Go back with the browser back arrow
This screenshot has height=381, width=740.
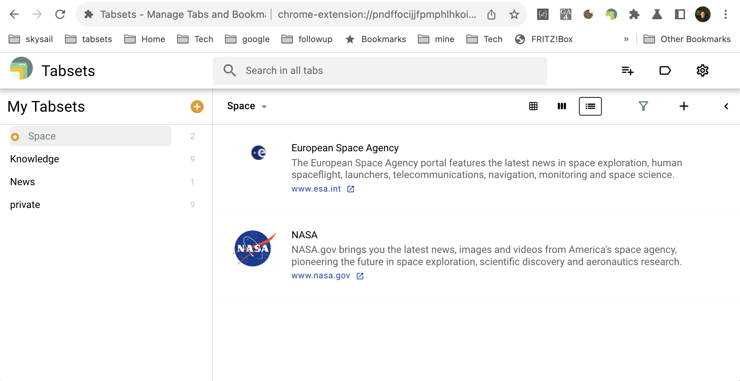pos(14,14)
